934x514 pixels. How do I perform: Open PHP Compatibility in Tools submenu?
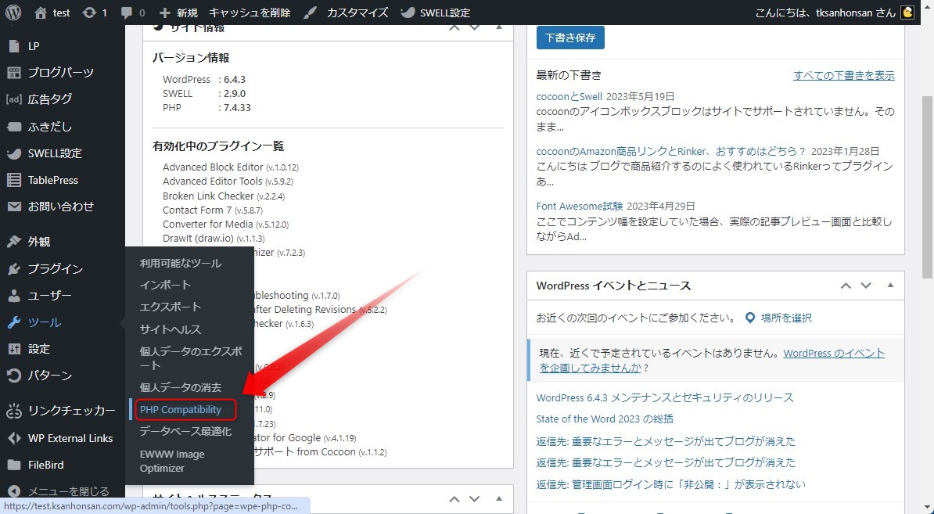tap(181, 410)
